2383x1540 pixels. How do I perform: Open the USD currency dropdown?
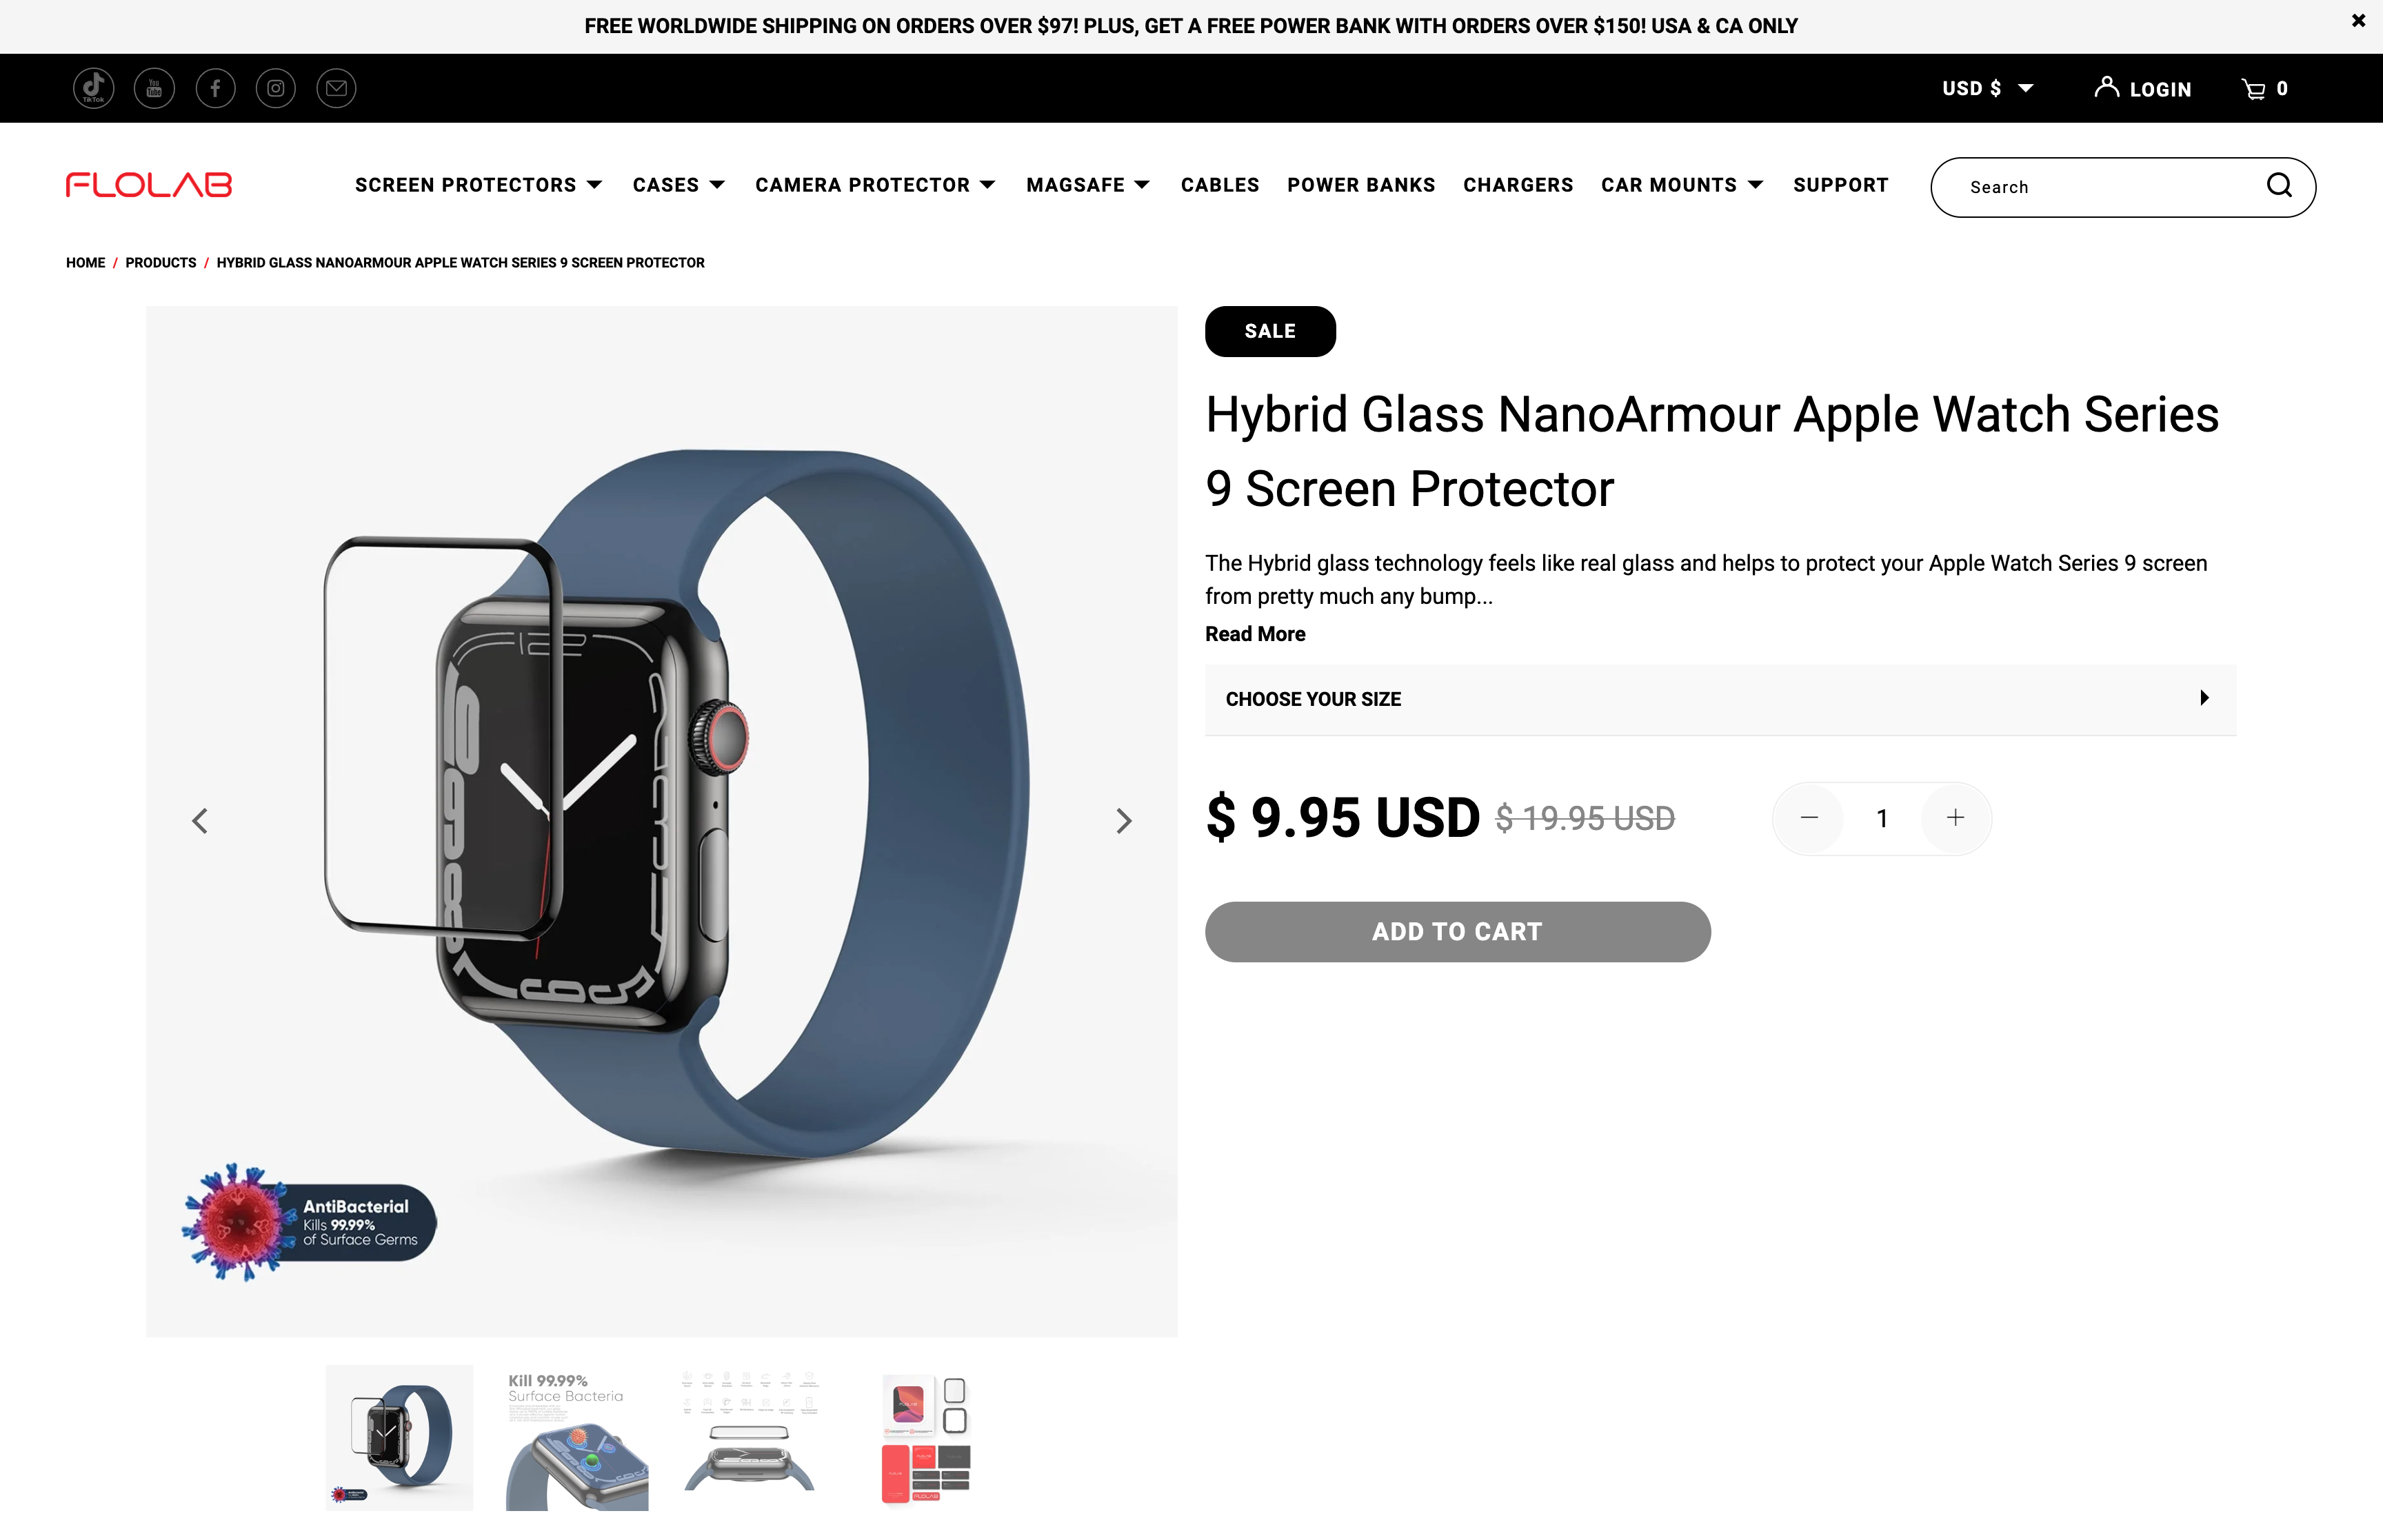[1987, 88]
